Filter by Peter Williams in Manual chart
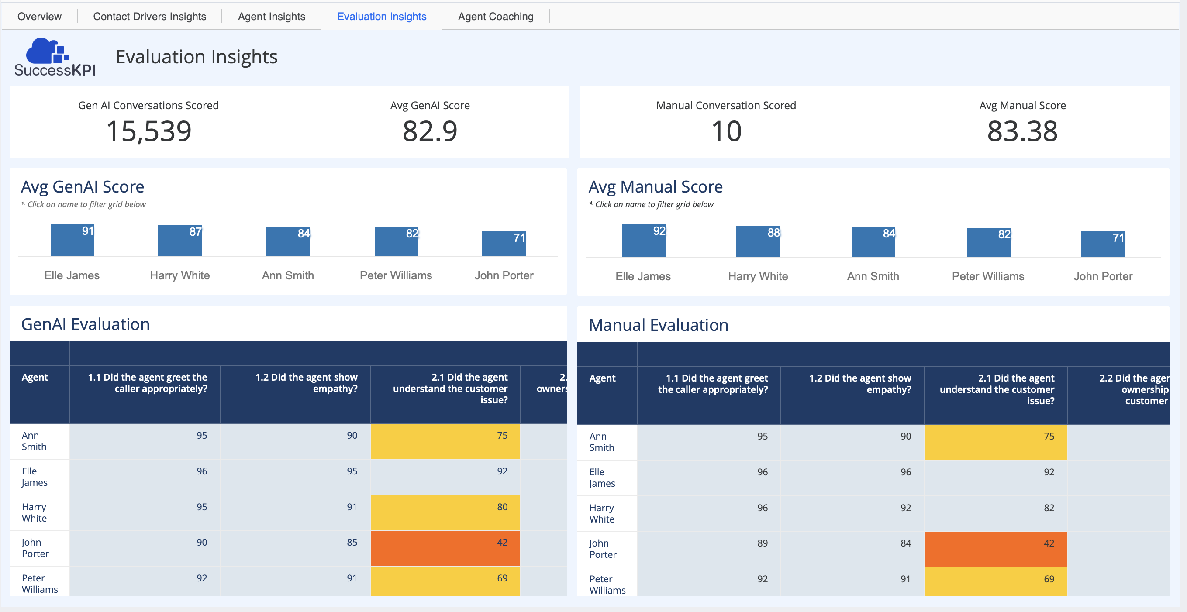This screenshot has height=612, width=1187. (x=988, y=276)
